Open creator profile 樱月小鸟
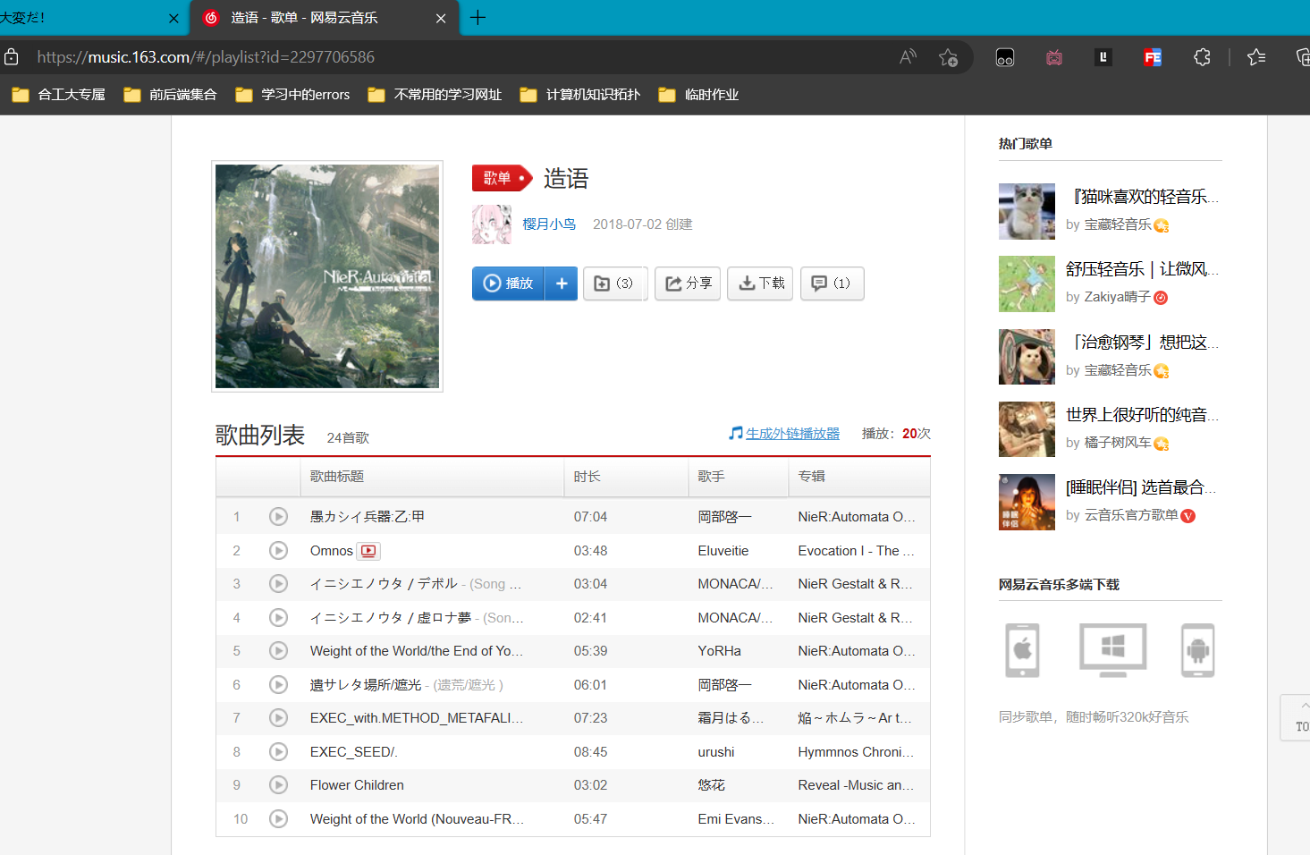The width and height of the screenshot is (1310, 855). pyautogui.click(x=549, y=224)
